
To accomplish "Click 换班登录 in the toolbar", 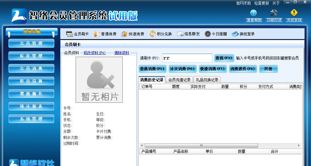I will tap(243, 34).
